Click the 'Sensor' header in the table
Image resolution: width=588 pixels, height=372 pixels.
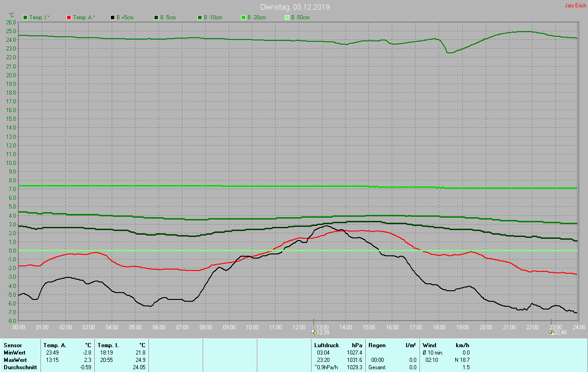point(12,345)
